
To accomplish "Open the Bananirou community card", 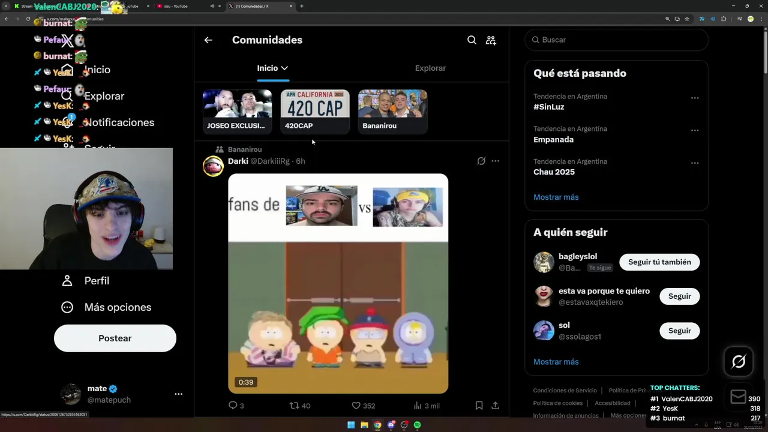I will 392,112.
